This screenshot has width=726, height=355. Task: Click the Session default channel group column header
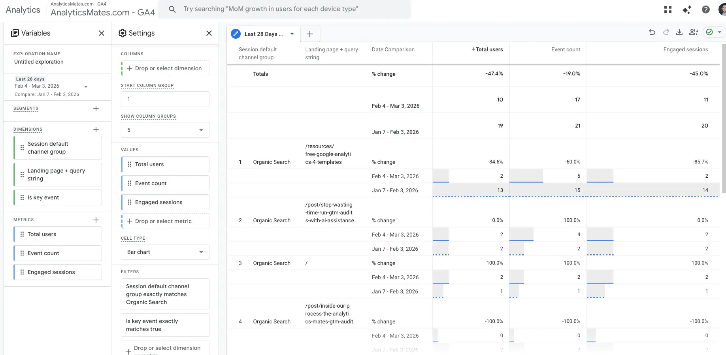[258, 53]
